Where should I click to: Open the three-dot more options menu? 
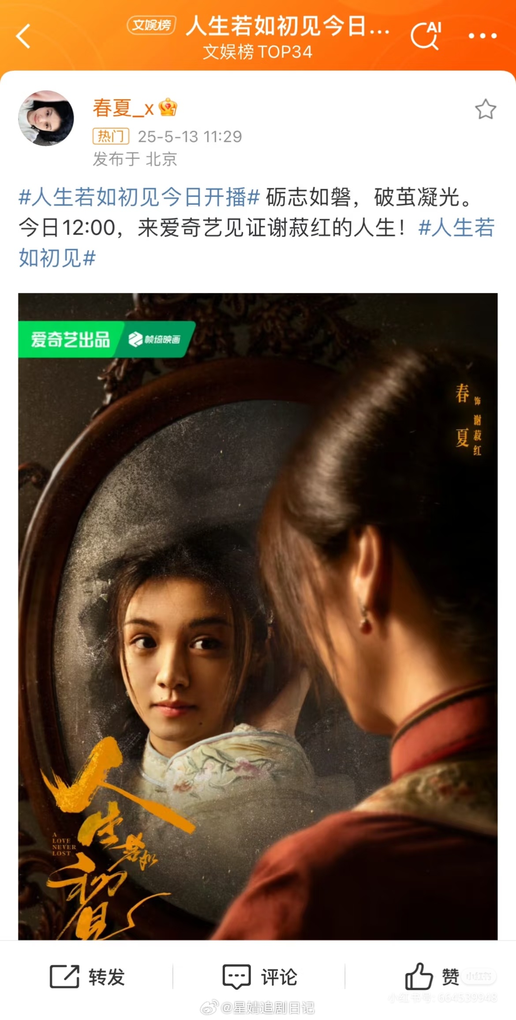(x=482, y=36)
